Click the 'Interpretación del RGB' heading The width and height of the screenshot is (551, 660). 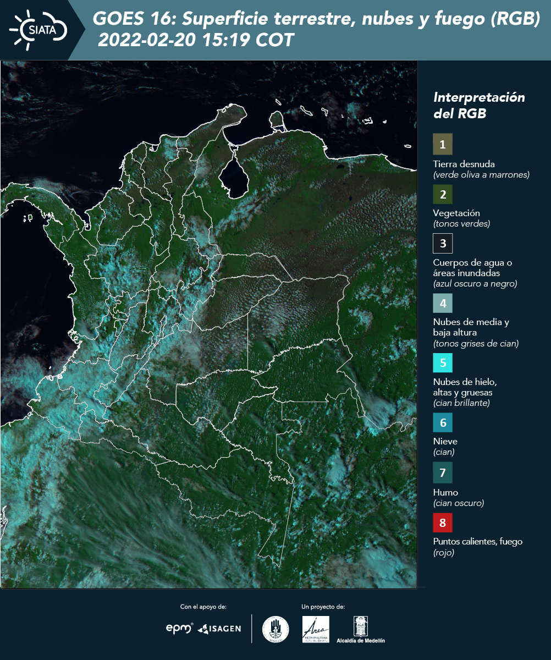[479, 106]
